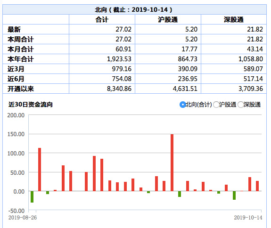Click the 864.73 value

point(188,59)
